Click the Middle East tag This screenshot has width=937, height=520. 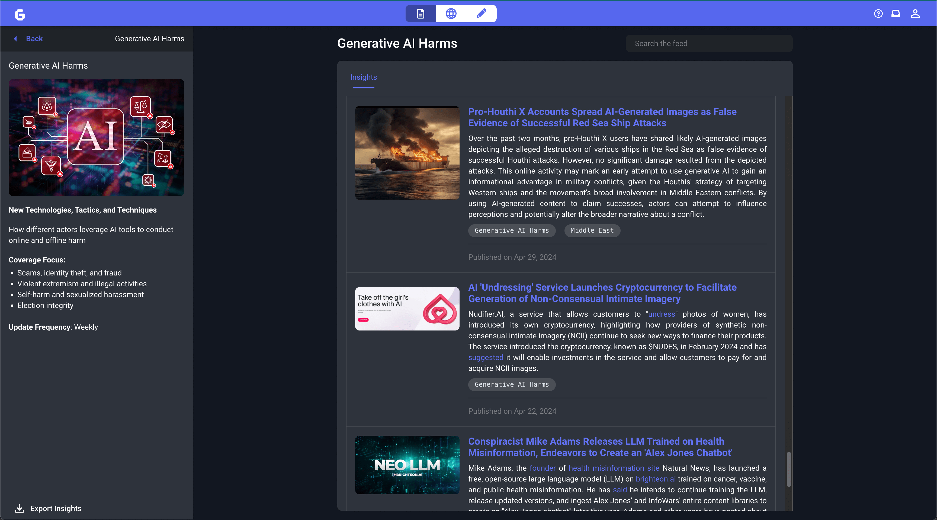pyautogui.click(x=592, y=230)
